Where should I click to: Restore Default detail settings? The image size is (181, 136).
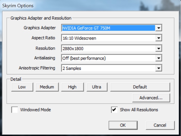pos(140,87)
